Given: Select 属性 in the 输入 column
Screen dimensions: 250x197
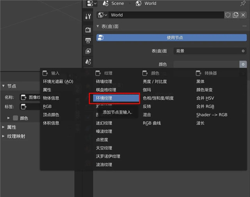Looking at the screenshot, I should point(47,90).
